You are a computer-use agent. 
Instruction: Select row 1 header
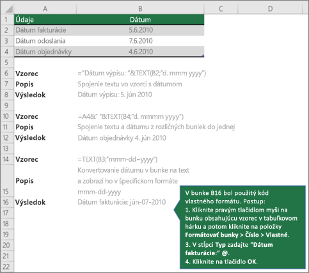coord(6,20)
